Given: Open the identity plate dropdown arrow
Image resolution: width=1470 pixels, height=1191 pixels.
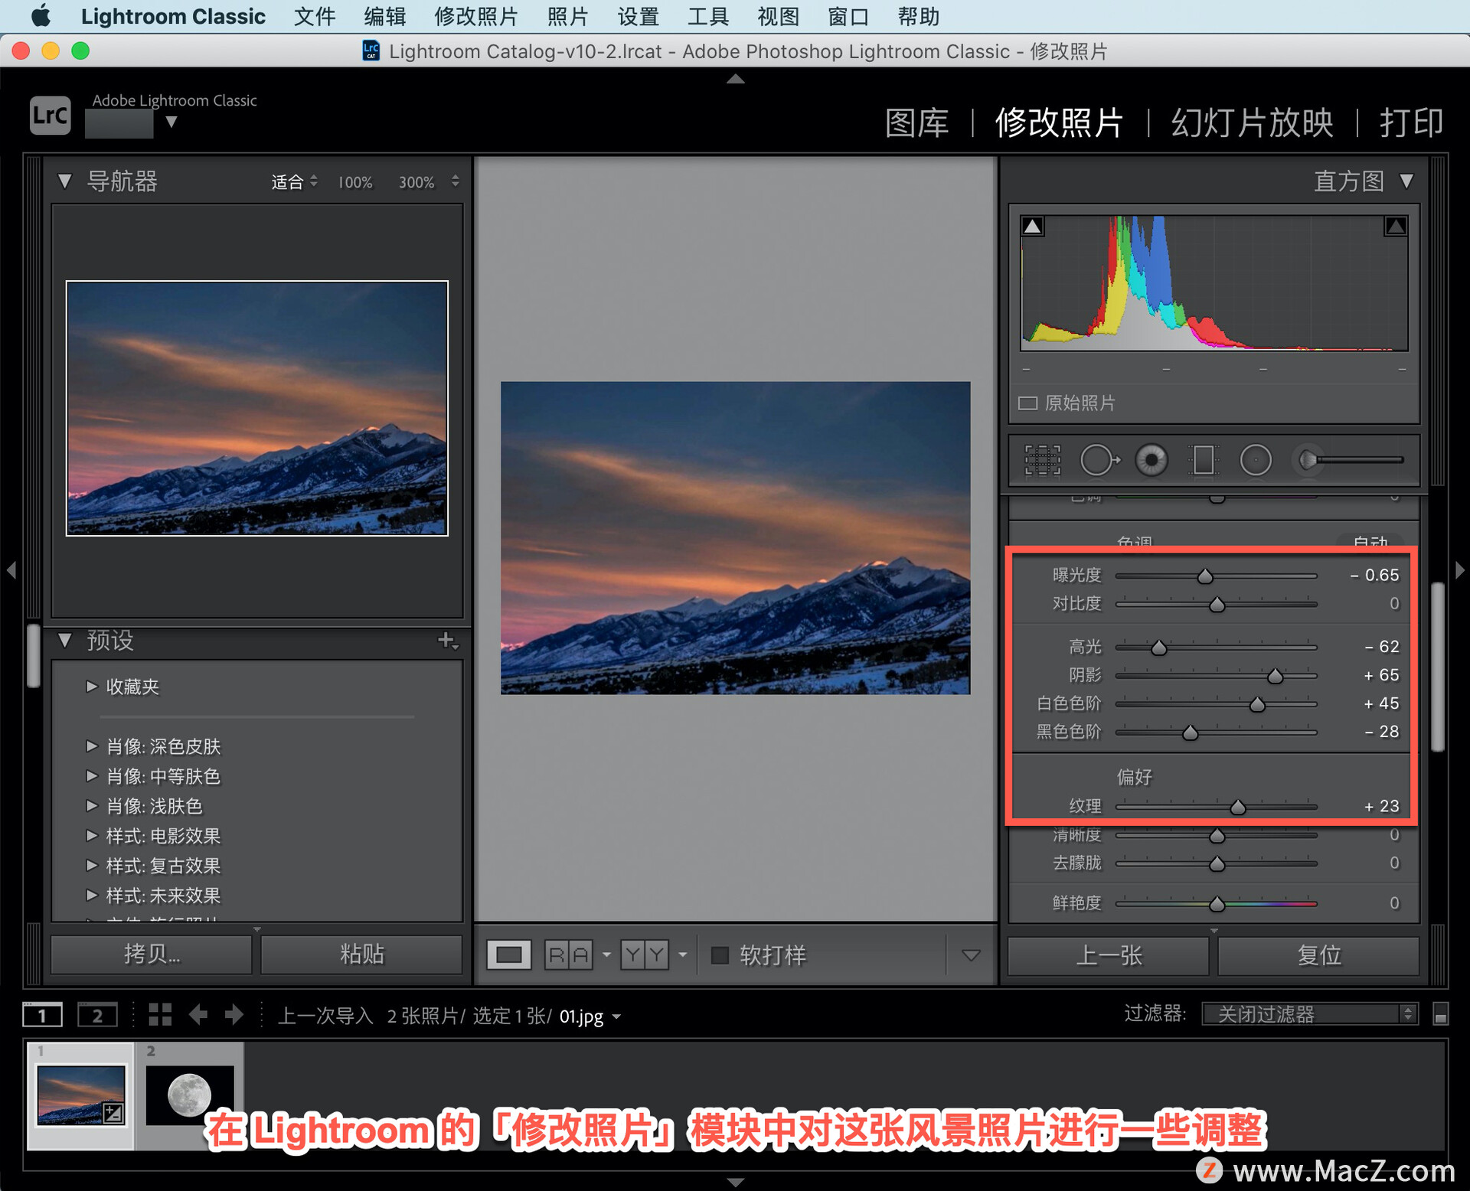Looking at the screenshot, I should pos(171,122).
